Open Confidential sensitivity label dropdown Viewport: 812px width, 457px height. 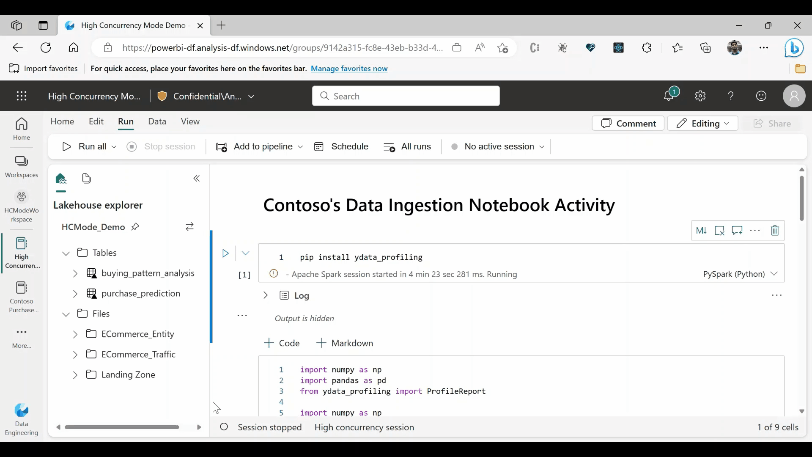(x=251, y=96)
